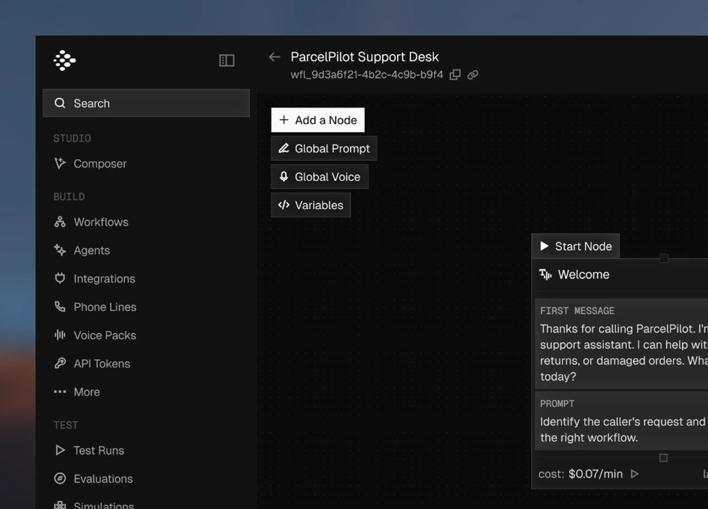This screenshot has width=708, height=509.
Task: Open Integrations from the sidebar
Action: [x=95, y=278]
